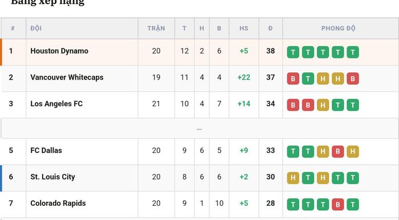Select the St. Louis City row
Viewport: 399px width, 220px height.
199,178
